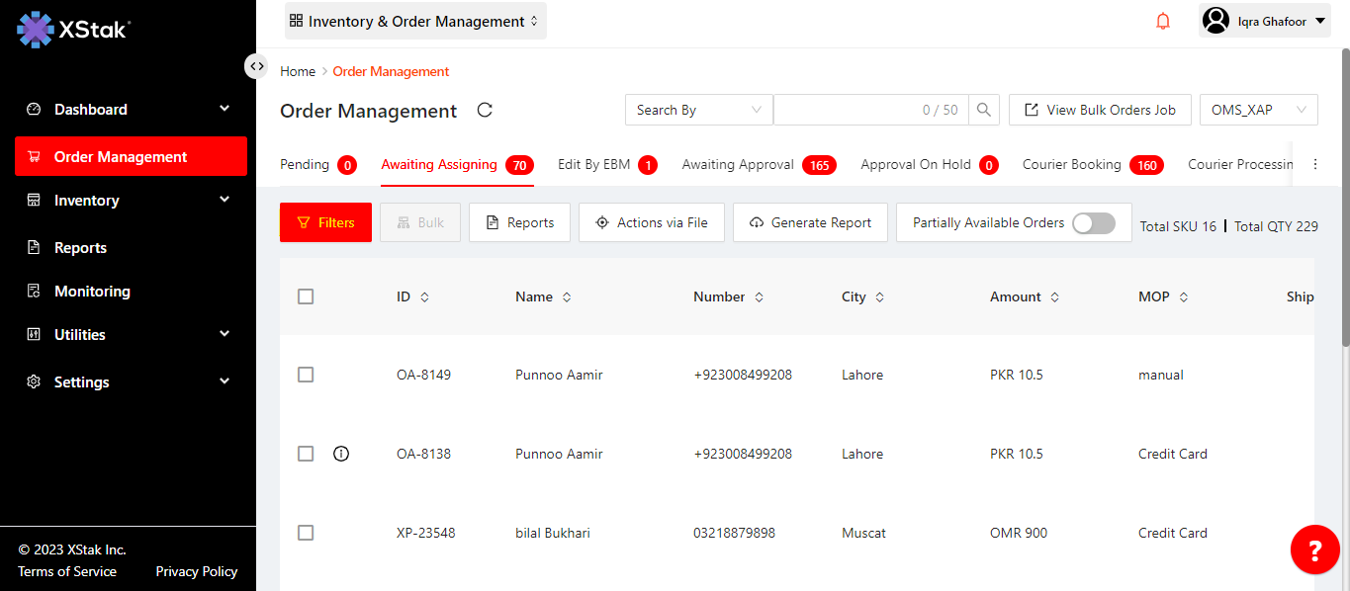Click the search magnifier icon
This screenshot has height=591, width=1350.
(984, 110)
